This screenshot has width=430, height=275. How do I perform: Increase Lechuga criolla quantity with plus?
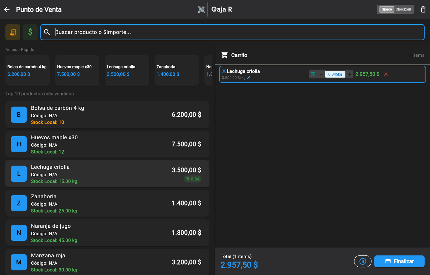[349, 74]
